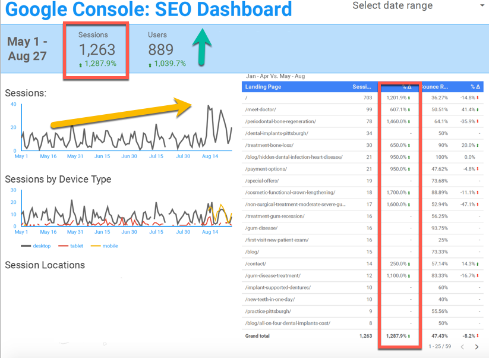Click the -47.1% bounce rate change cell
The width and height of the screenshot is (489, 358).
coord(469,205)
